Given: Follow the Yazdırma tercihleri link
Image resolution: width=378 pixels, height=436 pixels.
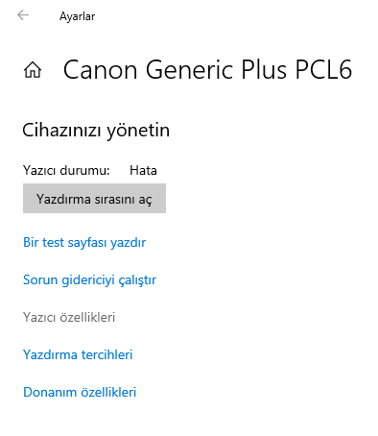Looking at the screenshot, I should pos(78,354).
